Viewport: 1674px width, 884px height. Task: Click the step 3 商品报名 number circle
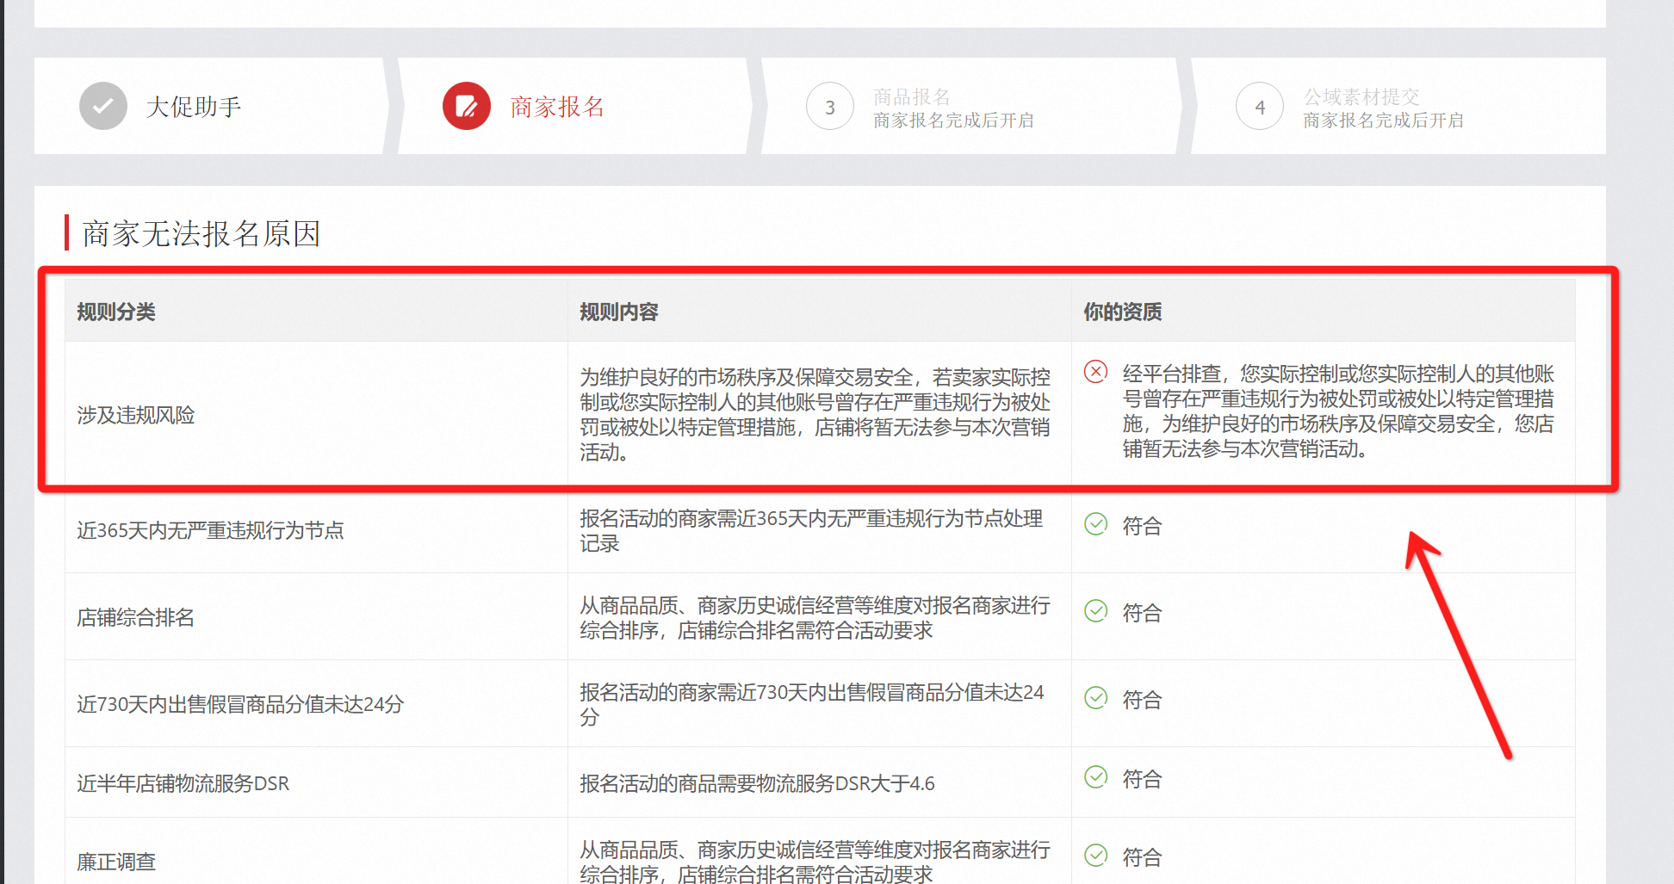point(830,107)
